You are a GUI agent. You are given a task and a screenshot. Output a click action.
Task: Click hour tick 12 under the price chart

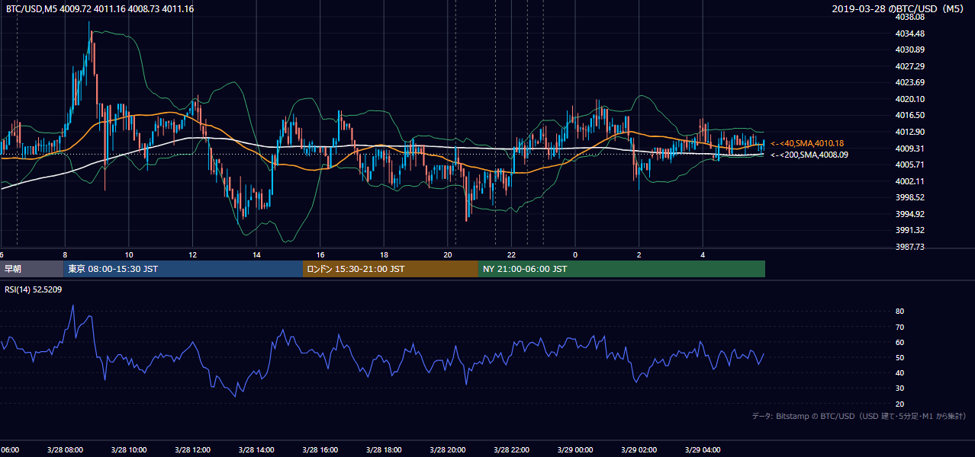[192, 254]
